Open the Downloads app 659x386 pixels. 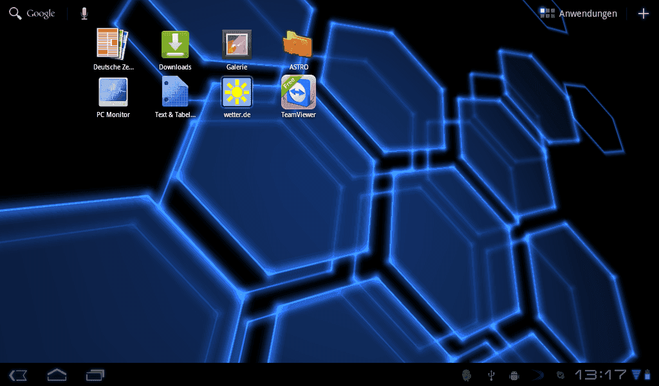point(175,49)
